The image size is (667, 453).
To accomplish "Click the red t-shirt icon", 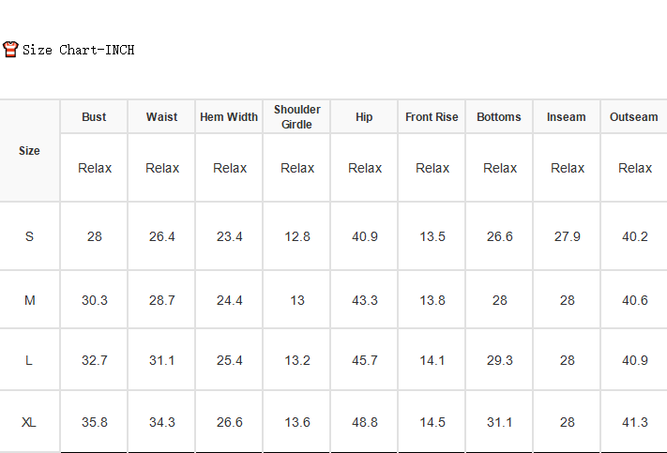I will pyautogui.click(x=10, y=50).
